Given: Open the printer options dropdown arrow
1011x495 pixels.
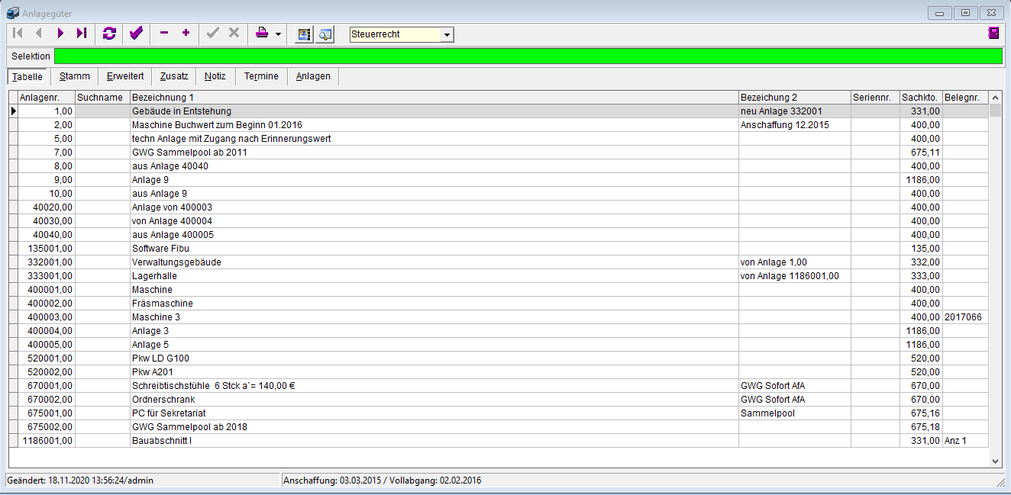Looking at the screenshot, I should pos(278,34).
